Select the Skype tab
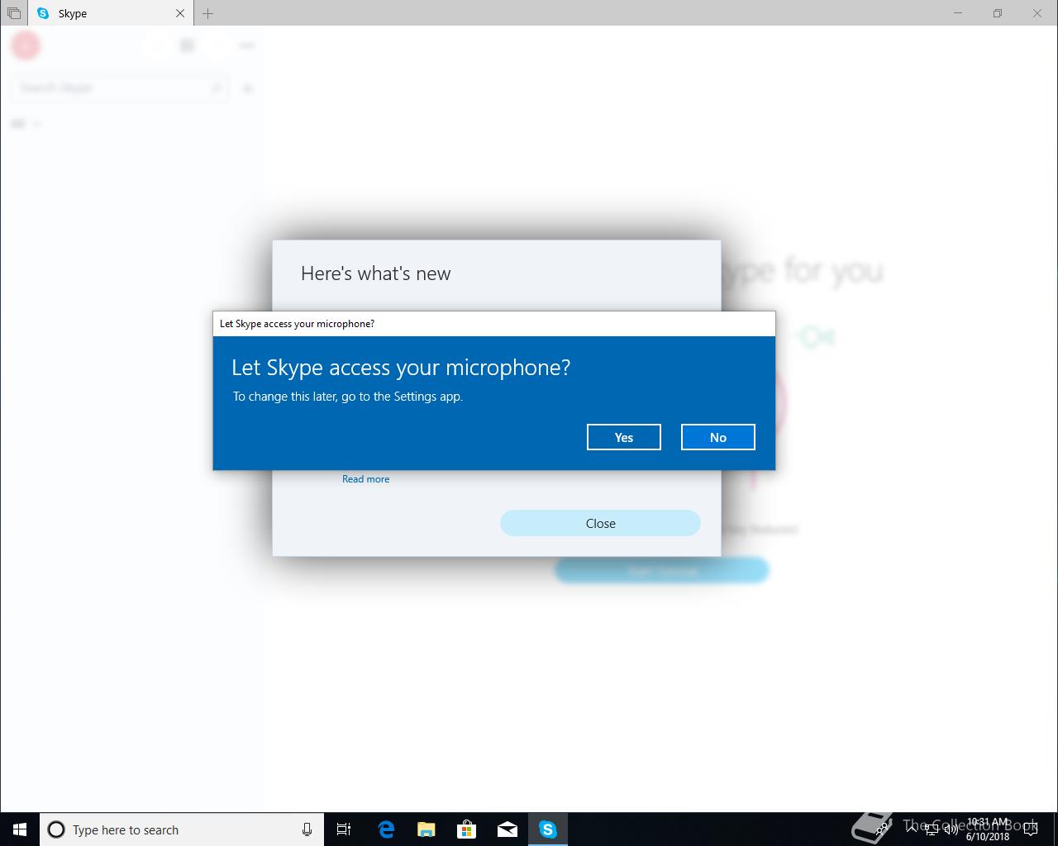This screenshot has height=846, width=1058. [x=112, y=13]
